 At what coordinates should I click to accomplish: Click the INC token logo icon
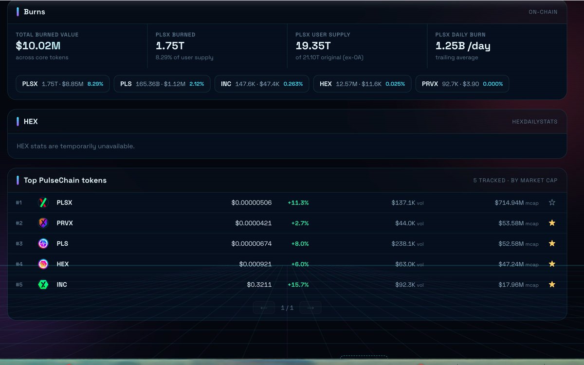pos(43,284)
